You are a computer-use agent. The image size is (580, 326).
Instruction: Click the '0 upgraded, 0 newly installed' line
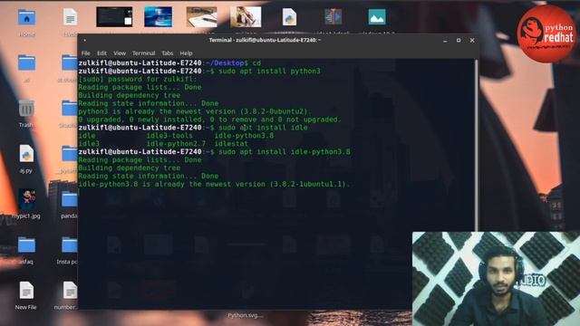click(x=209, y=120)
